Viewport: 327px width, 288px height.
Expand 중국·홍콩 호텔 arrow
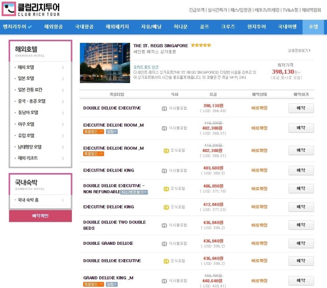(x=63, y=102)
